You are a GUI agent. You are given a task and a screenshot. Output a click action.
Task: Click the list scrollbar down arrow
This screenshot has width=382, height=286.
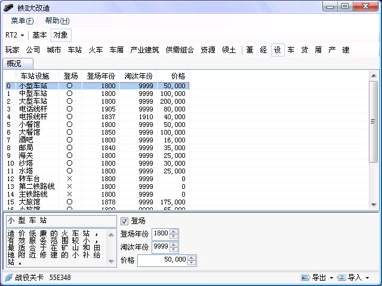[374, 205]
